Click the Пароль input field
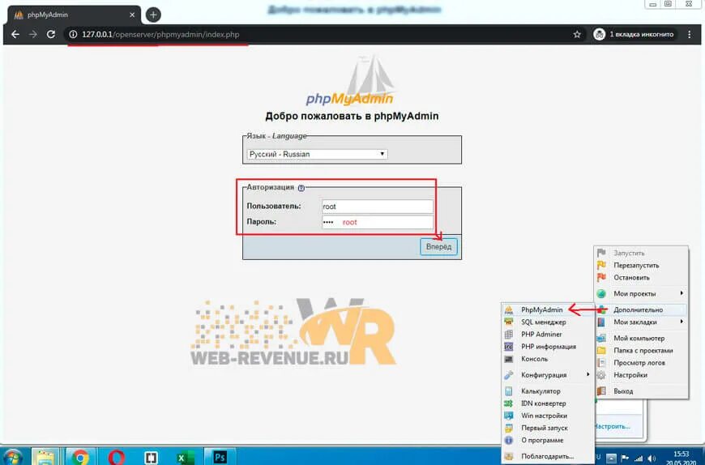 (x=378, y=223)
